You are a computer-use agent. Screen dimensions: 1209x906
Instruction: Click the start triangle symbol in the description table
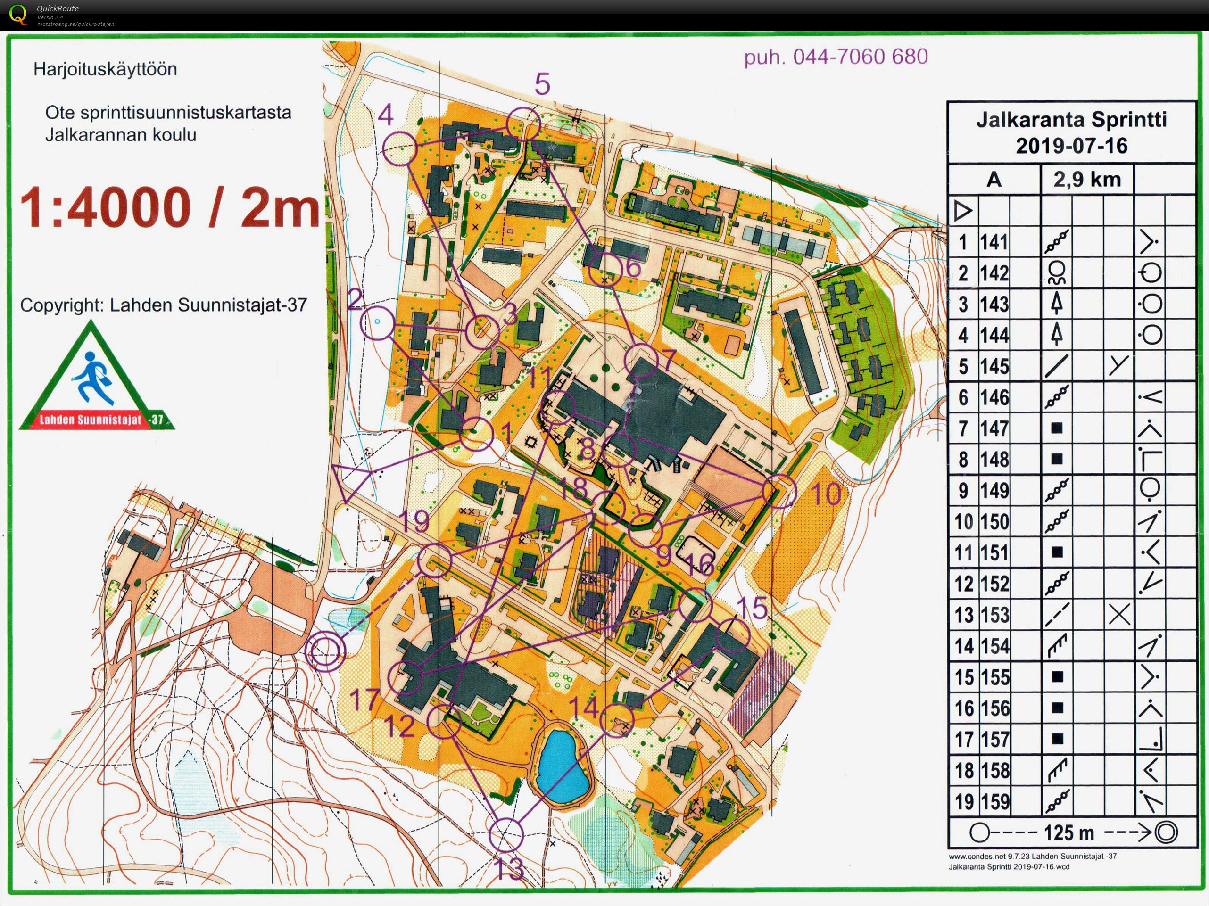point(964,211)
